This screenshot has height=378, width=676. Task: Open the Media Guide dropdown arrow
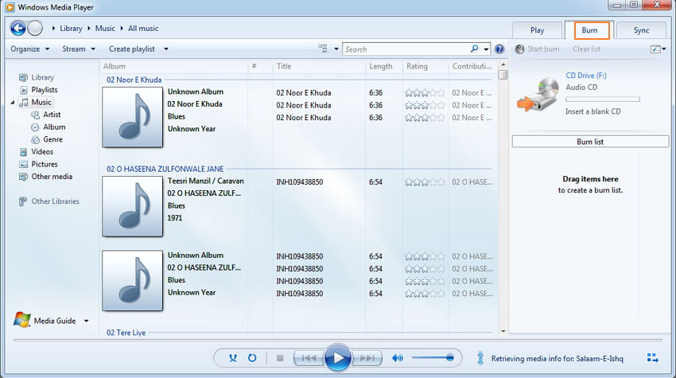(x=86, y=321)
